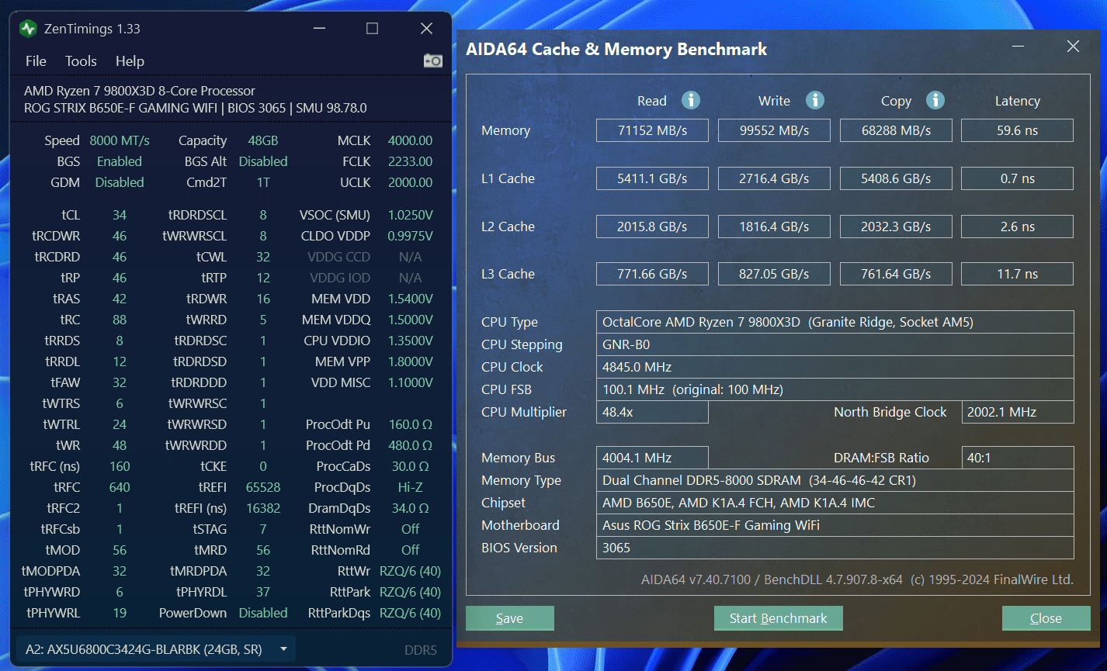
Task: Click the tREFI value 65528
Action: click(263, 487)
